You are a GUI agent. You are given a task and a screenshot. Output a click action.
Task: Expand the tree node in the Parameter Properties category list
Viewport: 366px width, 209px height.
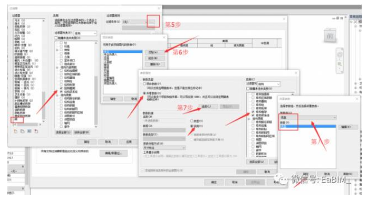[x=249, y=119]
